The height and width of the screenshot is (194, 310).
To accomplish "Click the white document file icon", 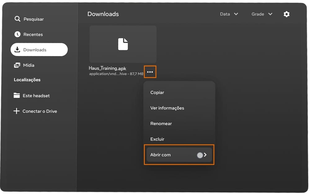I will coord(123,44).
